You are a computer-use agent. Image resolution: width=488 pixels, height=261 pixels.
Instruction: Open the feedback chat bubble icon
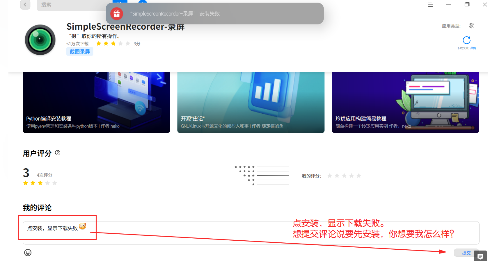click(x=480, y=256)
